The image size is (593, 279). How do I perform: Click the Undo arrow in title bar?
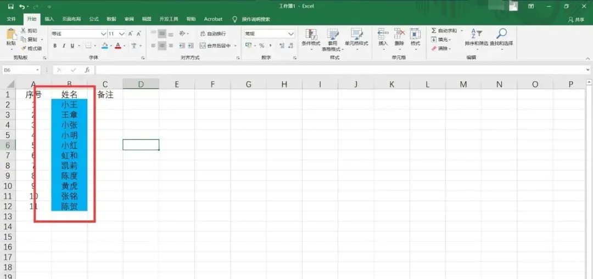coord(22,7)
